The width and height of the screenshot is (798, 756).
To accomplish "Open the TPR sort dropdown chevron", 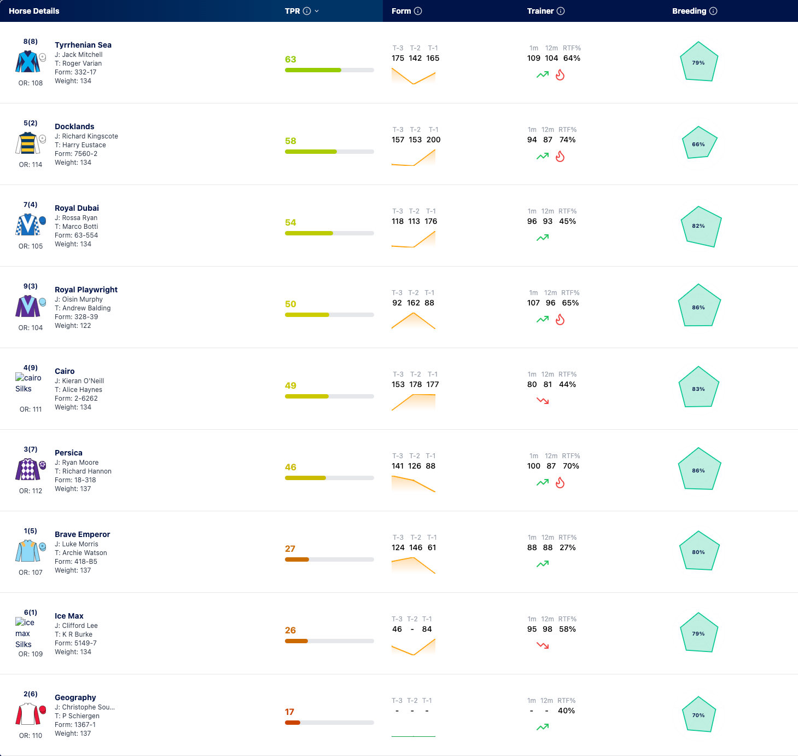I will [317, 11].
